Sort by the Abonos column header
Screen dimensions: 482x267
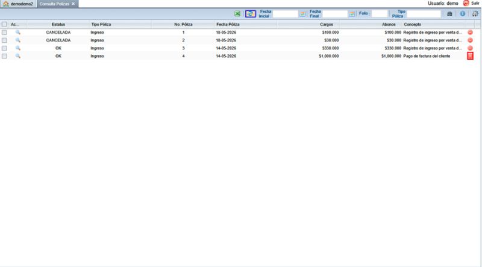[371, 24]
